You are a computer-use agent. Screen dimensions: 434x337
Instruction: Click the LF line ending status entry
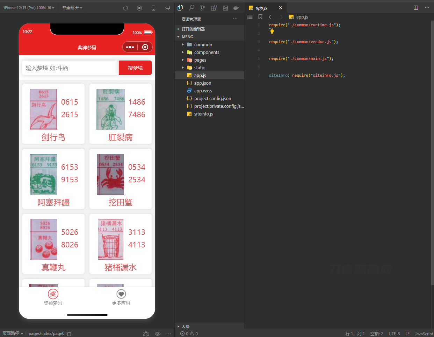coord(407,334)
